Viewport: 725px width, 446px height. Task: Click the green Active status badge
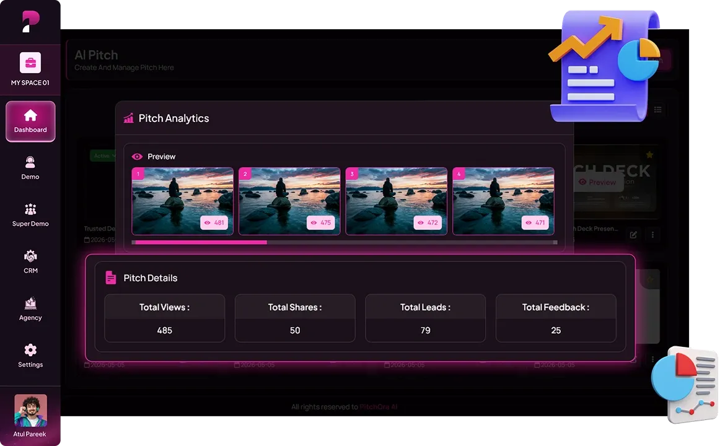[x=103, y=155]
